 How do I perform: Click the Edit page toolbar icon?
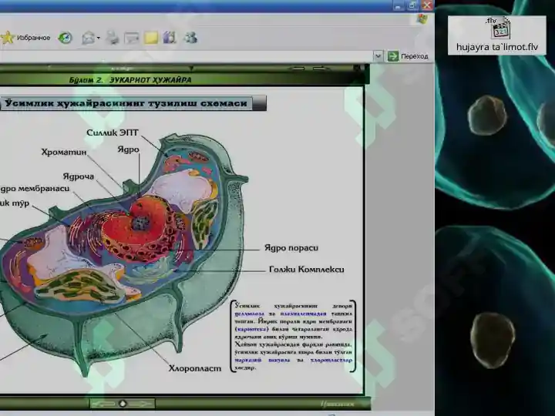[131, 38]
